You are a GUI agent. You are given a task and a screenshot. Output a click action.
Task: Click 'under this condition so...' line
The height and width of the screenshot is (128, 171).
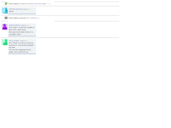click(19, 52)
